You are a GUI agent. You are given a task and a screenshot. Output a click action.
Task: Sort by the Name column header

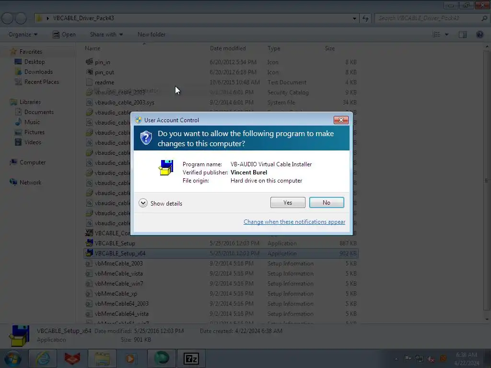coord(93,48)
